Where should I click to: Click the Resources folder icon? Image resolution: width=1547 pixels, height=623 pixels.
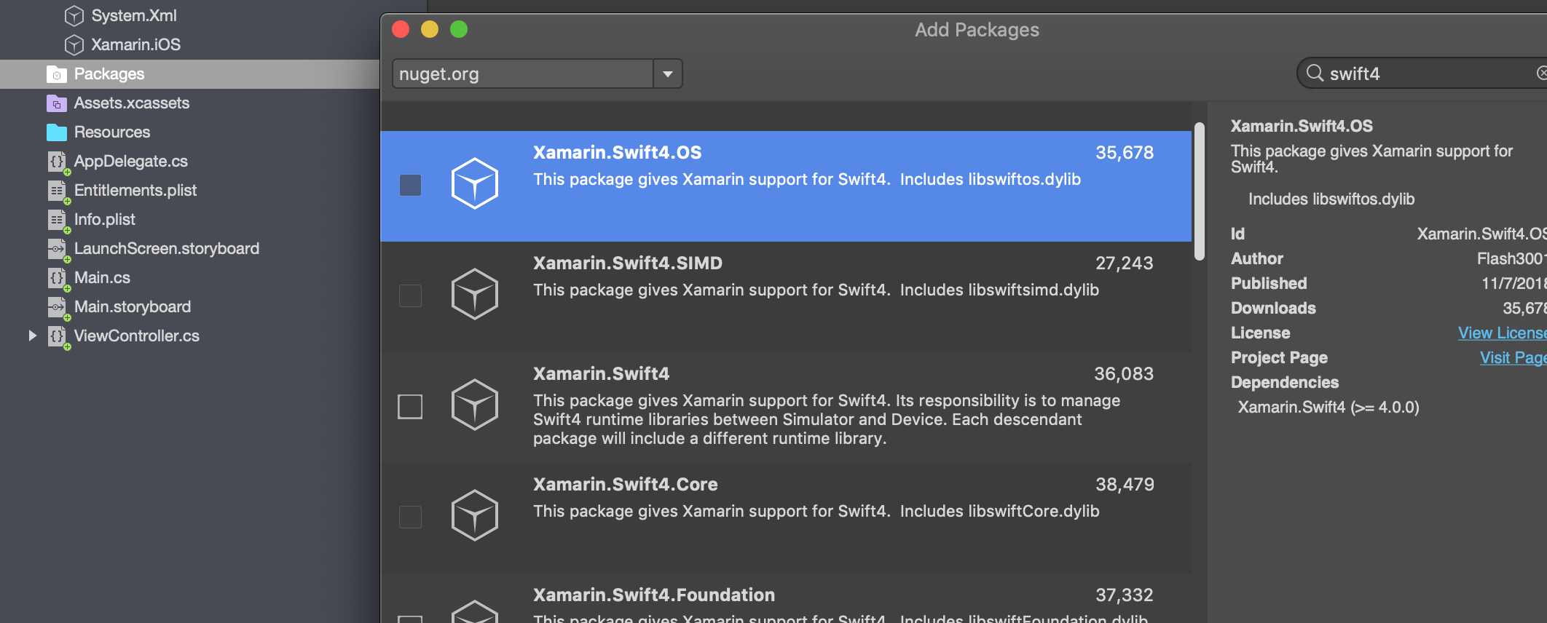[57, 132]
